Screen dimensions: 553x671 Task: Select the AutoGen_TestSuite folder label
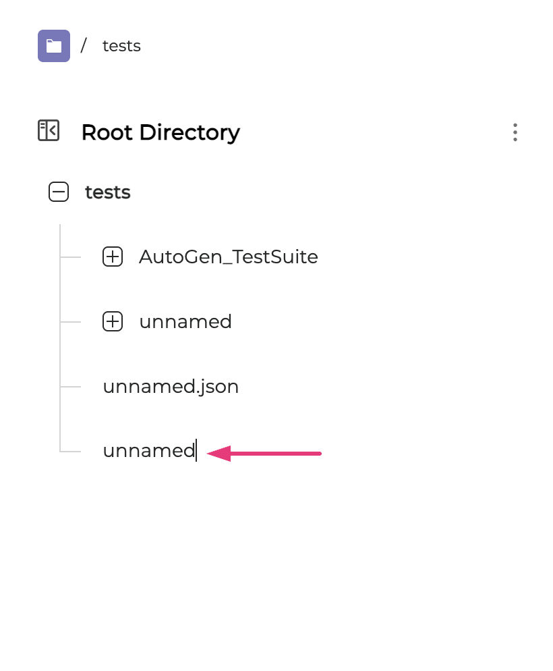(x=228, y=257)
